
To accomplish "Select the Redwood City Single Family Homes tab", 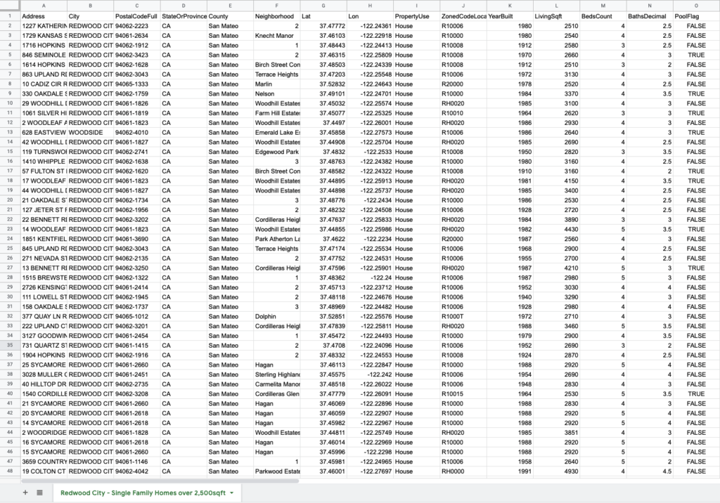I will click(147, 493).
